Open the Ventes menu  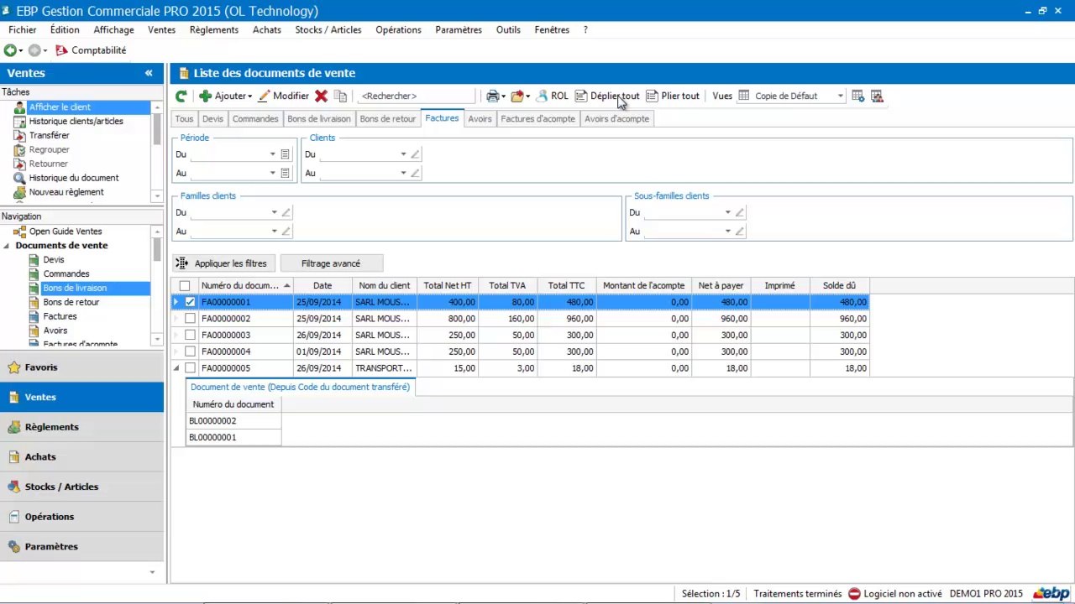[x=161, y=29]
